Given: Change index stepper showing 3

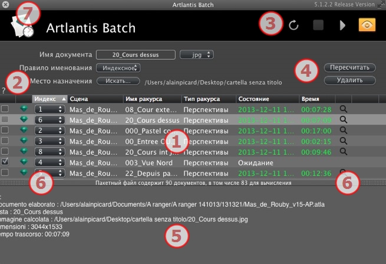Looking at the screenshot, I should pyautogui.click(x=50, y=141).
